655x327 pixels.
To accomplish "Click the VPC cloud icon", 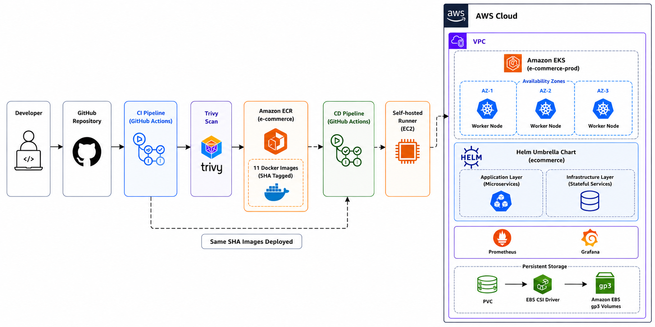I will coord(458,41).
